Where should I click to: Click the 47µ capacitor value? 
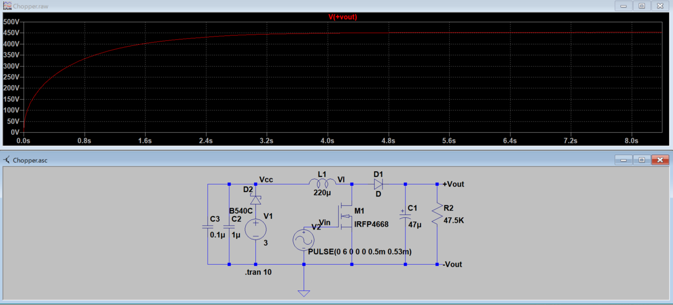[x=415, y=225]
